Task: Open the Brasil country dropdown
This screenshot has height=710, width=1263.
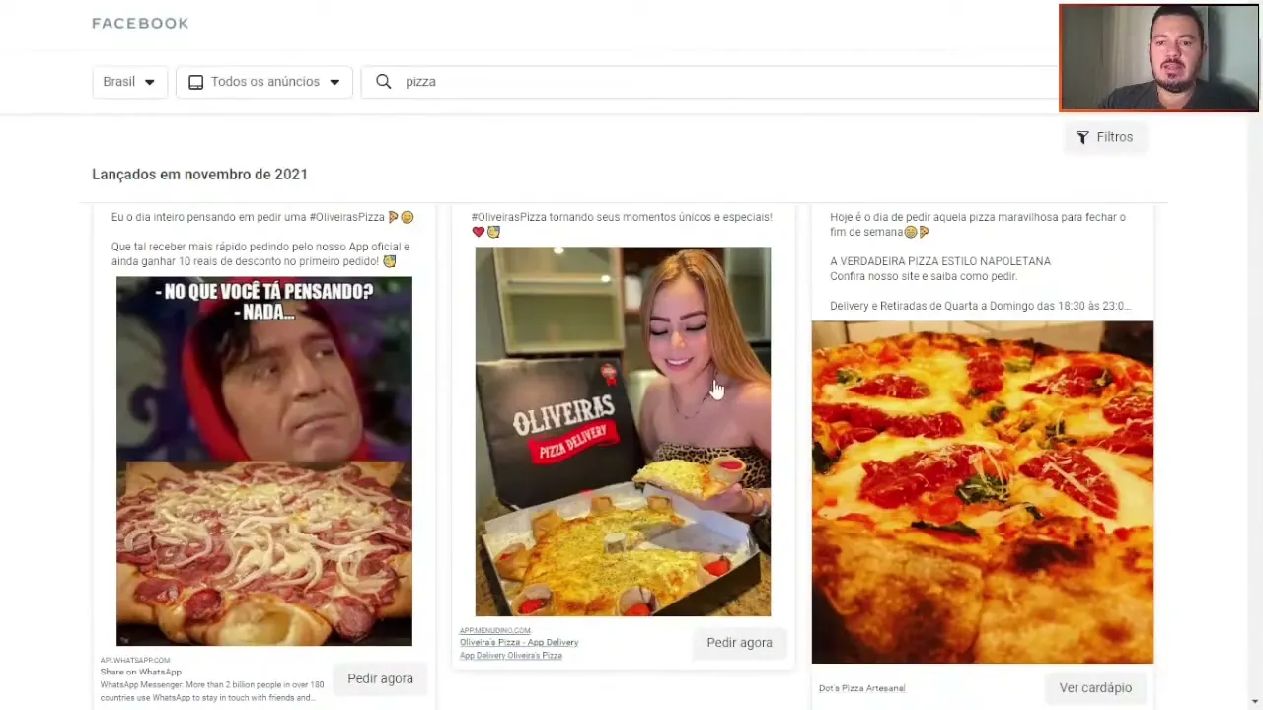Action: [x=129, y=82]
